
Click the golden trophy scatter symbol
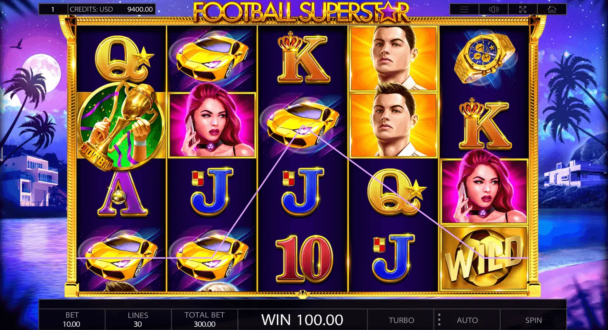[x=121, y=126]
